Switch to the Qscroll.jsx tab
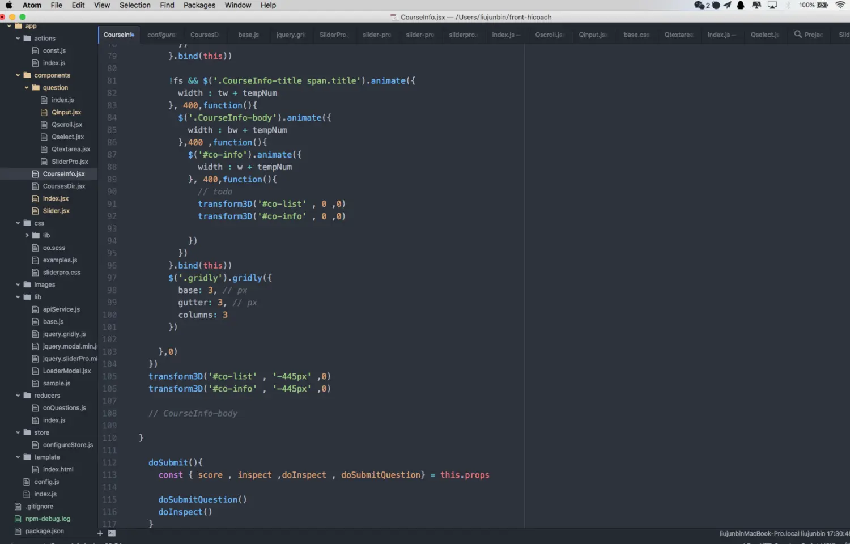This screenshot has width=850, height=544. point(550,35)
